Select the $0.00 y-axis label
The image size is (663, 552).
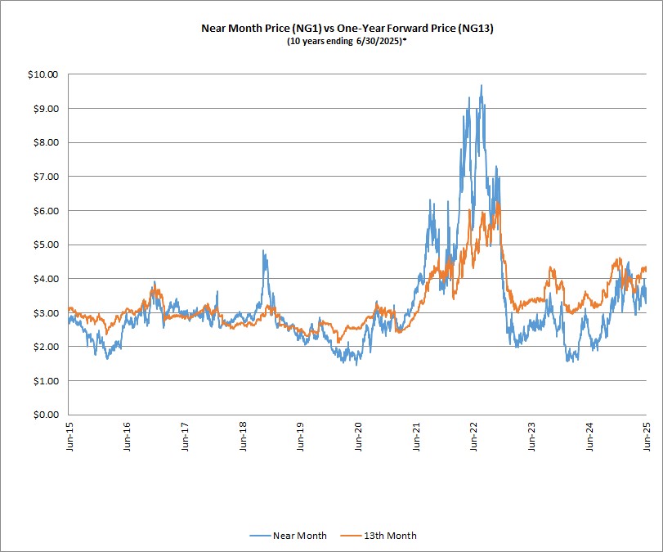click(46, 415)
